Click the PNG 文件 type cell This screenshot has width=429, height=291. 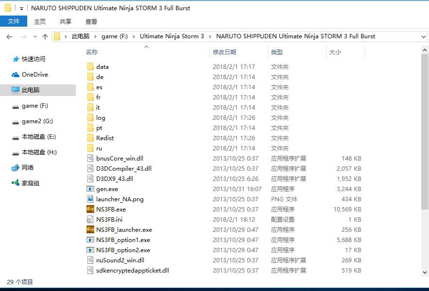coord(284,199)
